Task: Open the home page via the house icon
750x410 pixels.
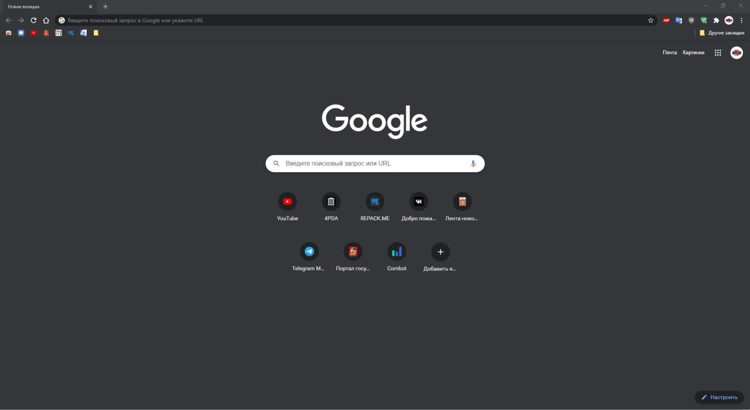Action: (46, 20)
